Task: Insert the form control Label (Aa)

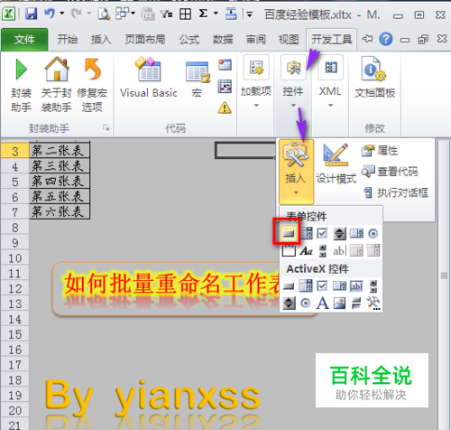Action: pos(306,250)
